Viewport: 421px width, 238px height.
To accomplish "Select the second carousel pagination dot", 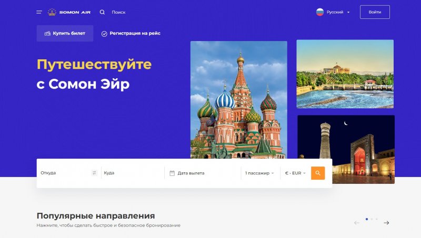I will click(x=372, y=219).
